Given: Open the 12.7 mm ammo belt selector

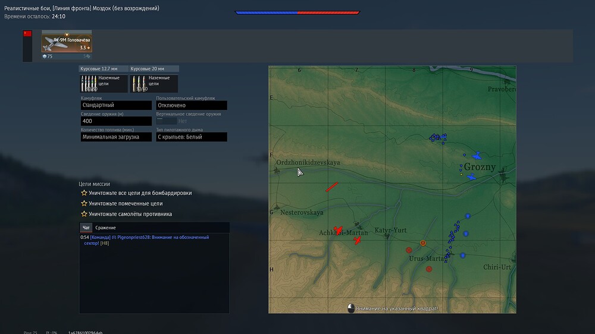Looking at the screenshot, I should click(x=103, y=83).
